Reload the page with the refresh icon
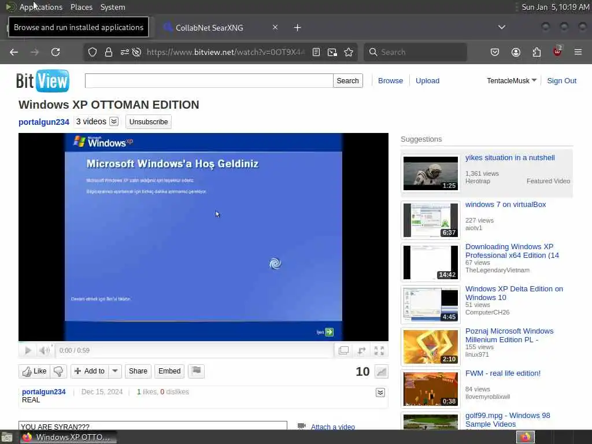 coord(55,52)
